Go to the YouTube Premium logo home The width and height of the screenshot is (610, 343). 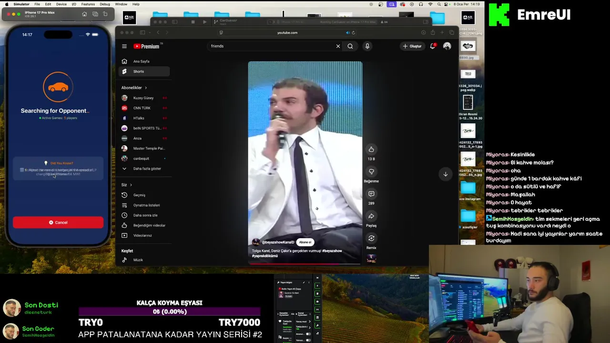pyautogui.click(x=147, y=46)
